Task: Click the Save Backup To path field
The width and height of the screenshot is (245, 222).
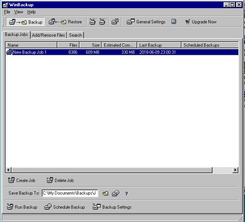Action: pyautogui.click(x=70, y=193)
